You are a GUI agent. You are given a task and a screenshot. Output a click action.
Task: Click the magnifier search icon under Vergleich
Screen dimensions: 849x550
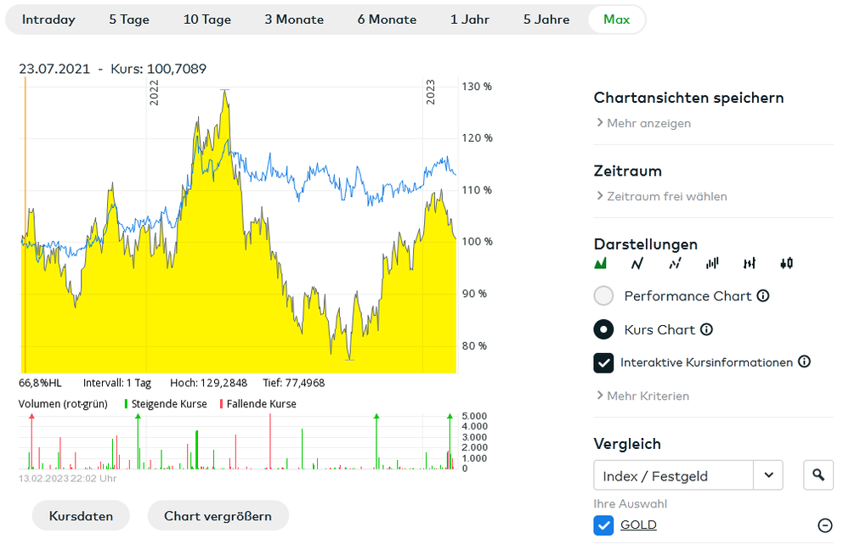[x=818, y=475]
